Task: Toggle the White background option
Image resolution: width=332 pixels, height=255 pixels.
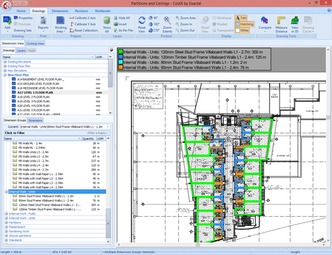Action: (x=242, y=30)
